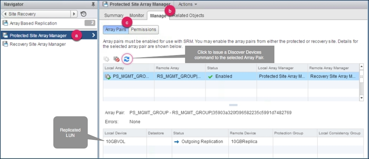Click the array pairs table scroll down arrow
The image size is (369, 159).
pos(362,97)
